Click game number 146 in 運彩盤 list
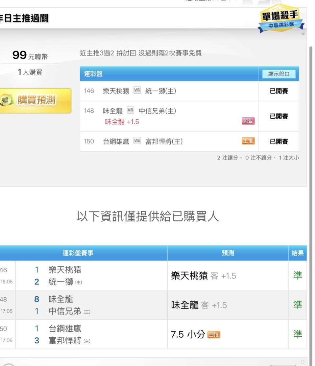315x366 pixels. click(89, 91)
